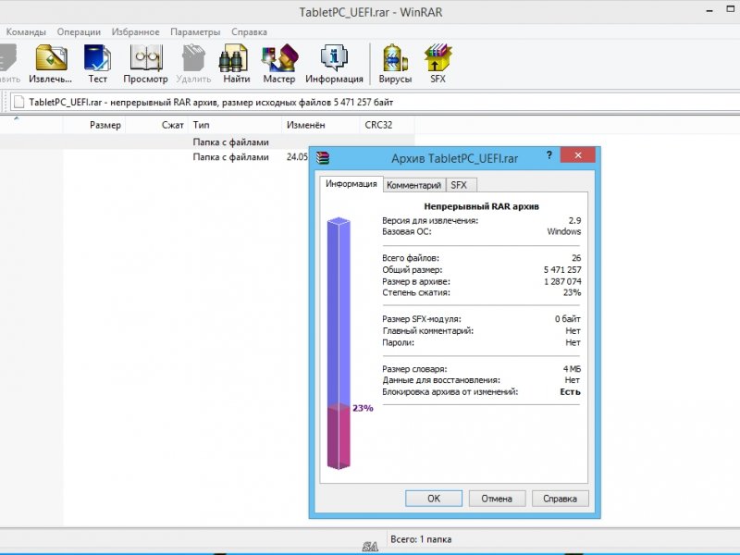The height and width of the screenshot is (555, 740).
Task: Click the sort arrow above the name column
Action: tap(16, 118)
